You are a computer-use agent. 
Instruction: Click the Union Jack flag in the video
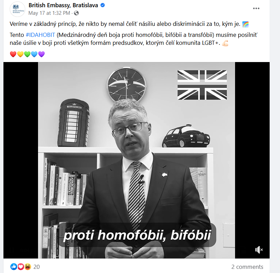pos(202,85)
